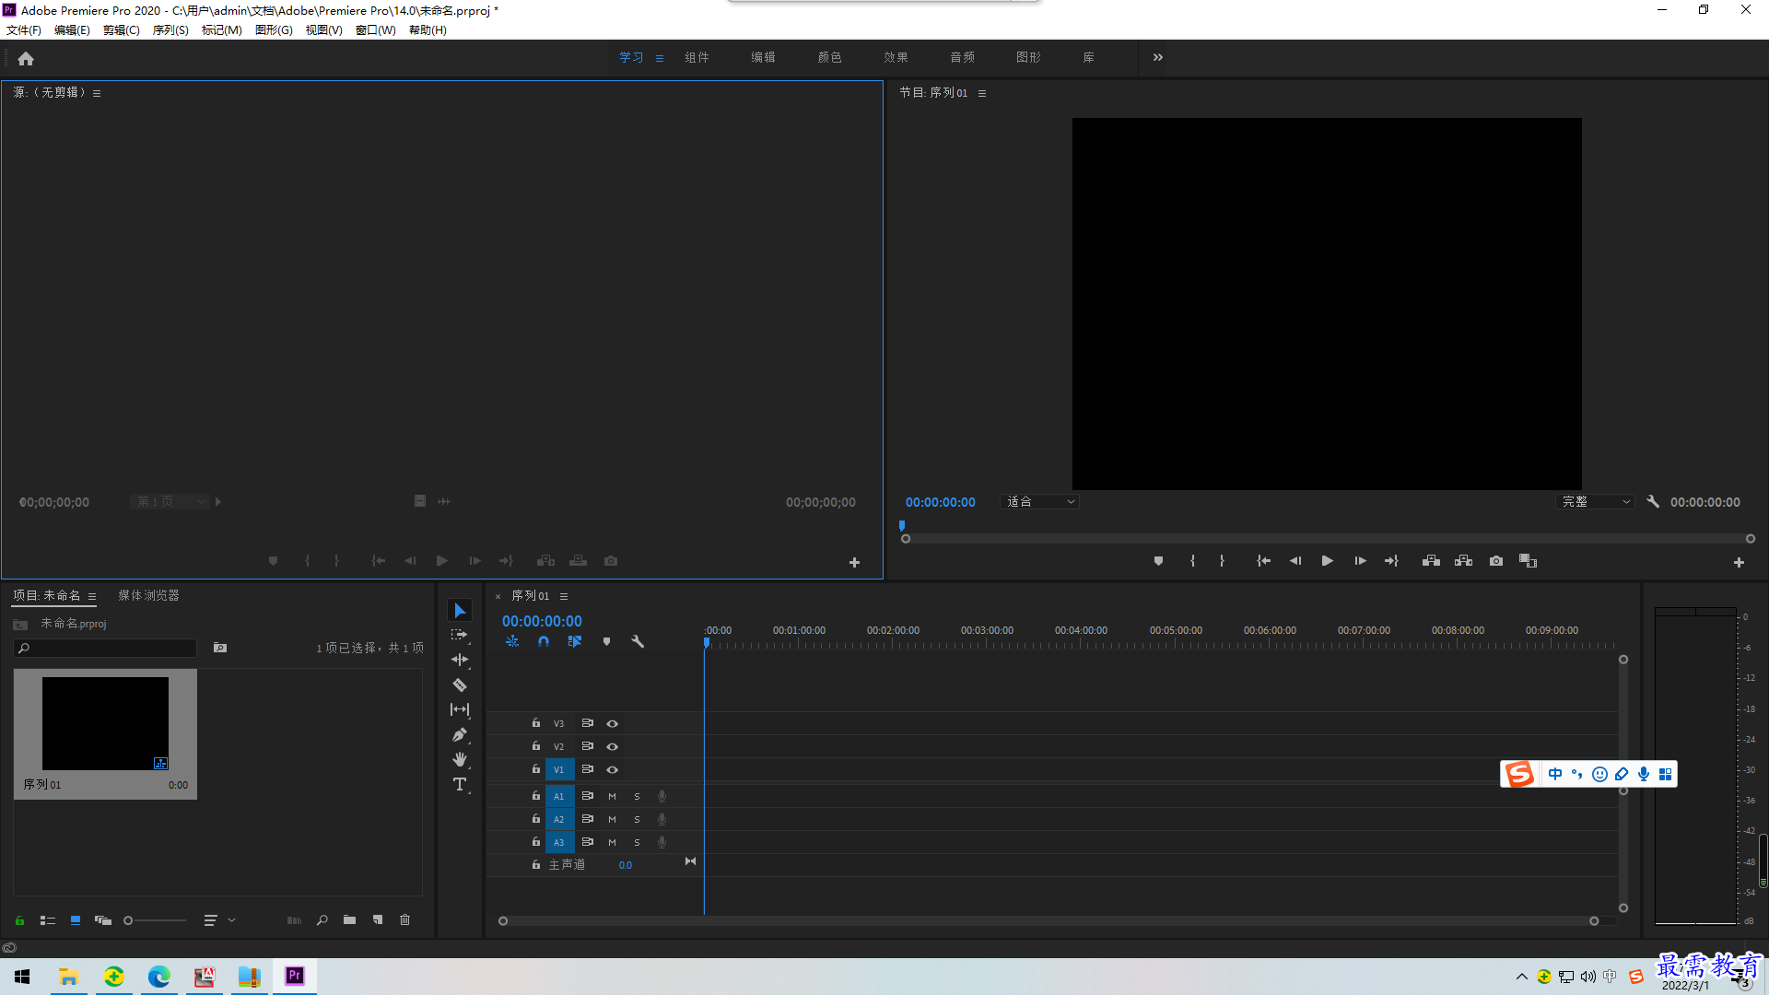
Task: Click the Snap to timeline icon
Action: pyautogui.click(x=541, y=640)
